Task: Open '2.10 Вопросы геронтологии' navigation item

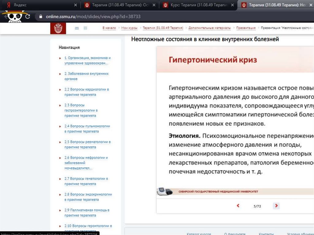Action: (x=88, y=228)
